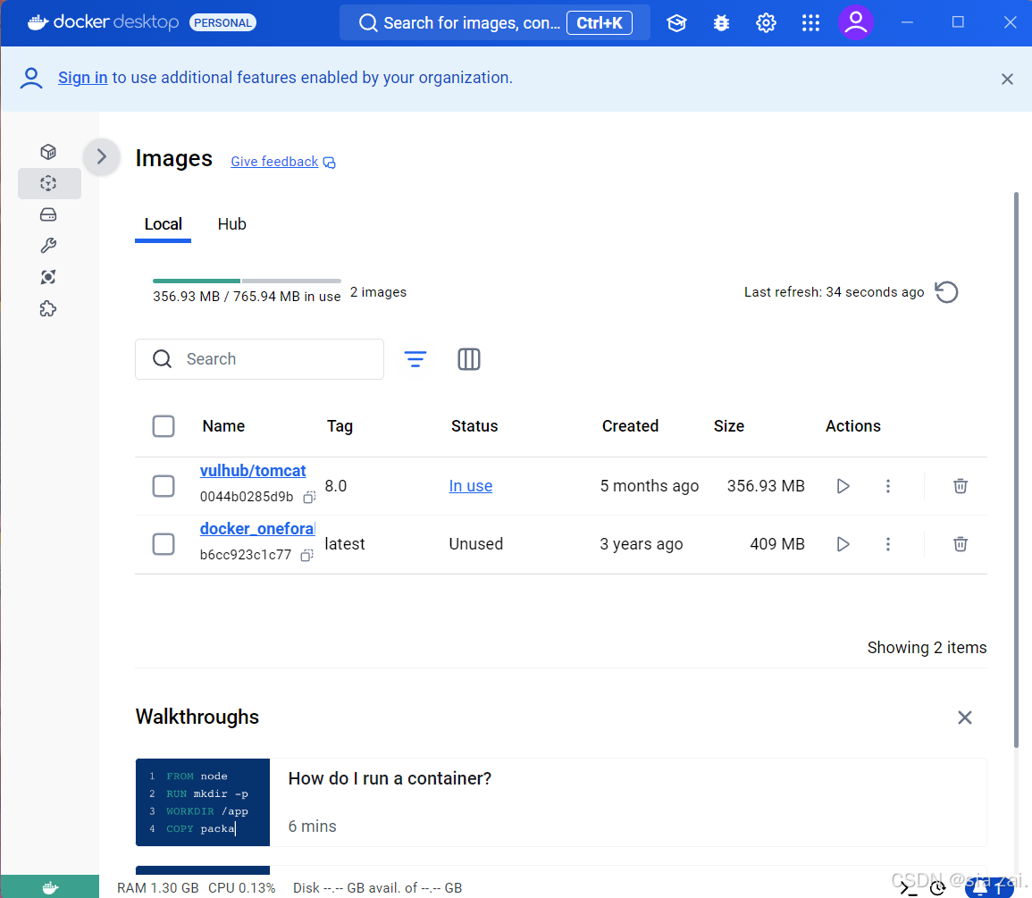Open column display settings
Image resolution: width=1032 pixels, height=898 pixels.
[469, 359]
